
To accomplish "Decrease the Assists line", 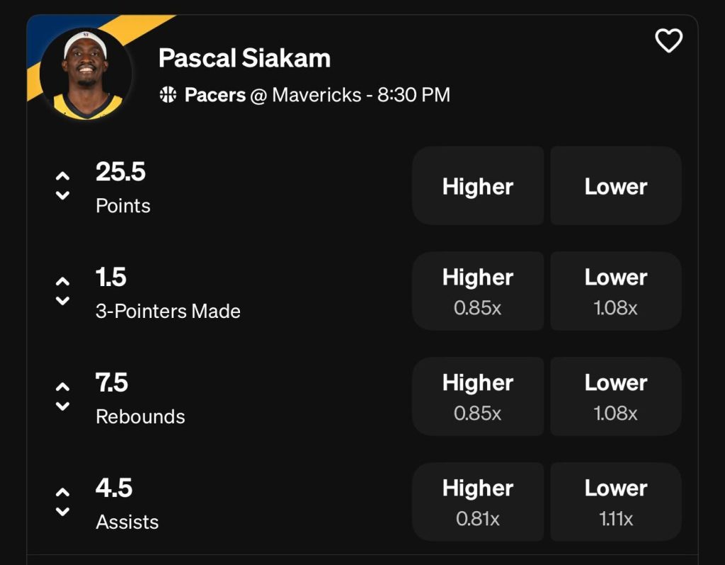I will point(62,513).
